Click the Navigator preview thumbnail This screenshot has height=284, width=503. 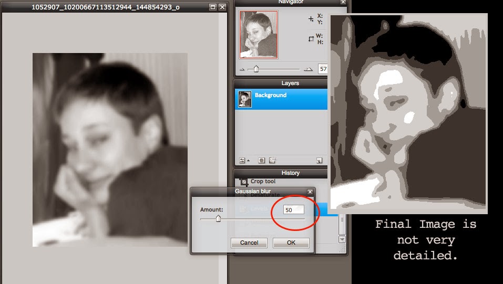tap(259, 35)
